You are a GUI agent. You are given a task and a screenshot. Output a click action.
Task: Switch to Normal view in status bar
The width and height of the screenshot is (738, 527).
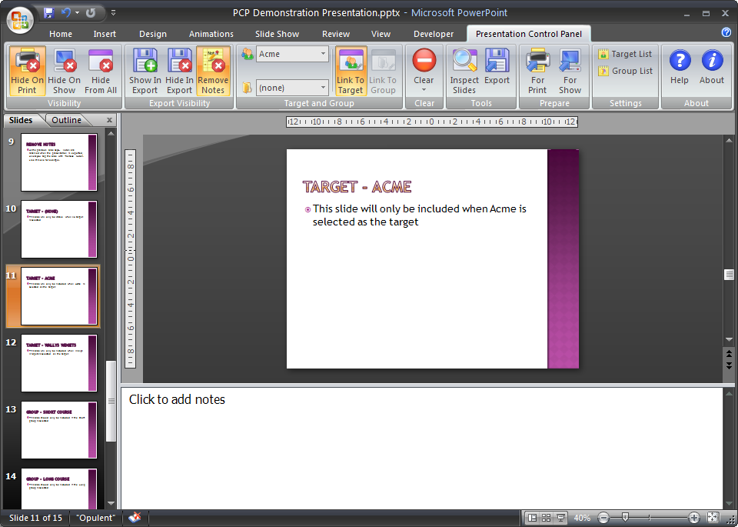tap(532, 518)
